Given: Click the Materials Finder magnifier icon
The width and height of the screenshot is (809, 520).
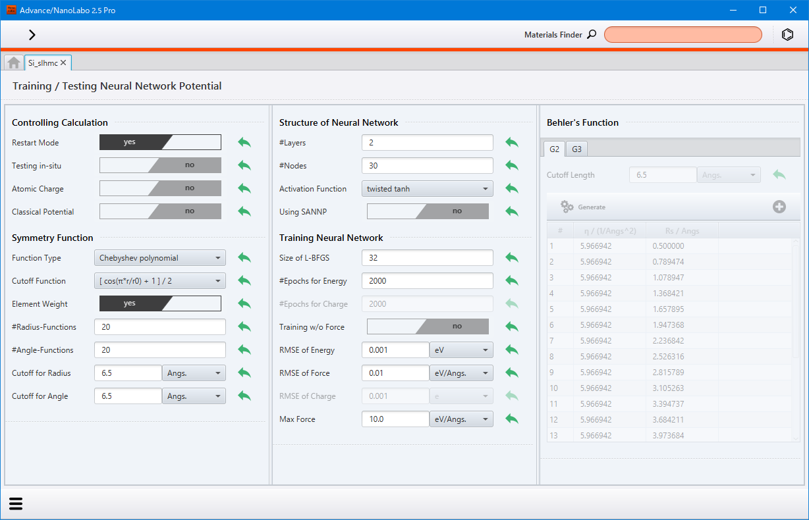Looking at the screenshot, I should click(x=592, y=35).
